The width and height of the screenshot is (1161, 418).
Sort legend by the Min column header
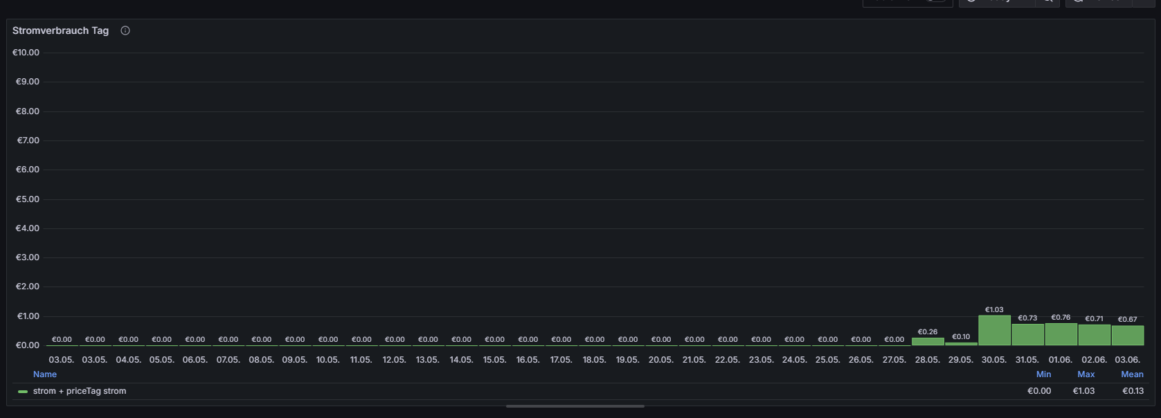click(x=1043, y=374)
